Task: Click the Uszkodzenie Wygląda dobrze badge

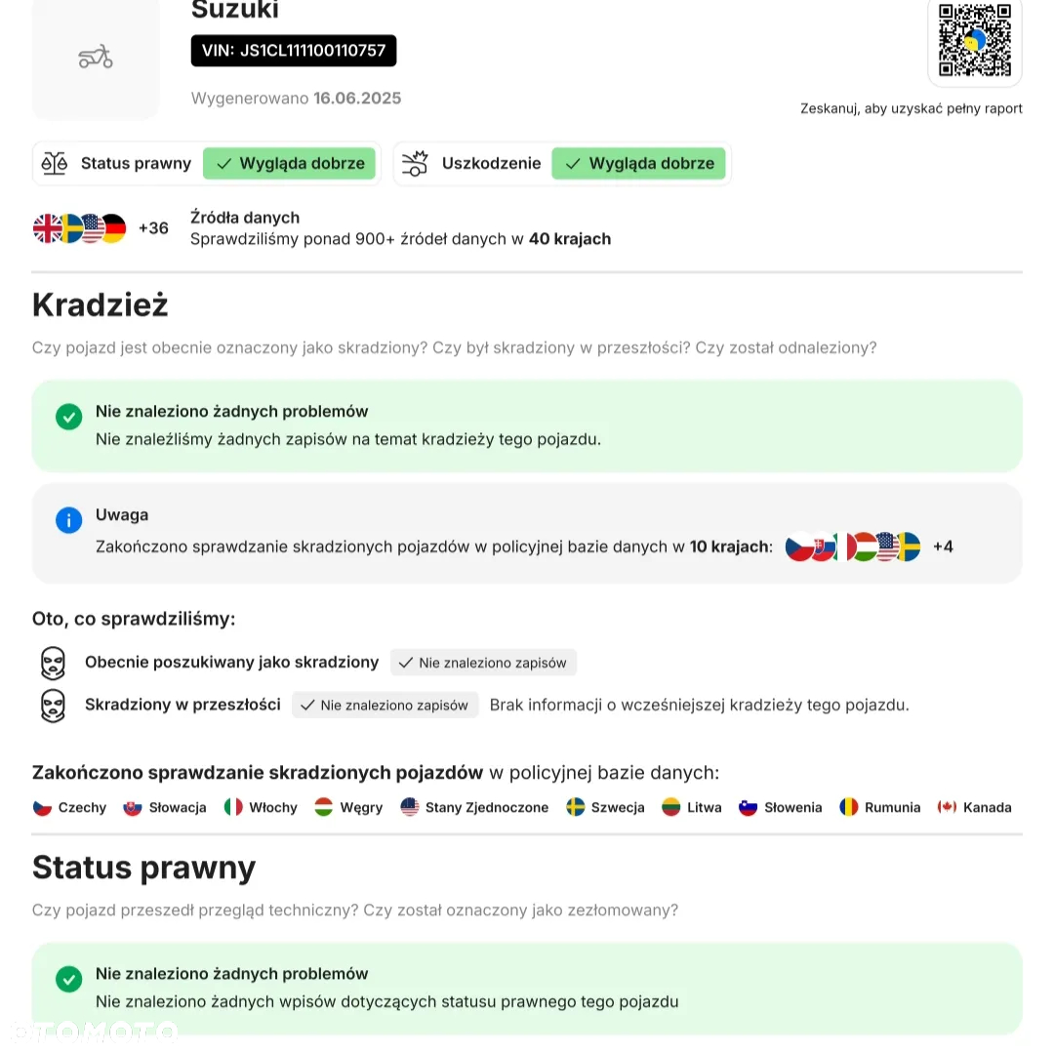Action: pos(638,163)
